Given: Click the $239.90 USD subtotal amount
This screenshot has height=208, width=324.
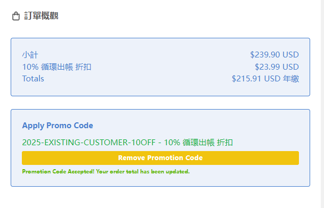Looking at the screenshot, I should (274, 55).
